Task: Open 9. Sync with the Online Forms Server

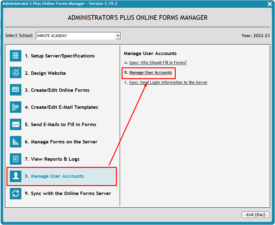Action: click(68, 193)
